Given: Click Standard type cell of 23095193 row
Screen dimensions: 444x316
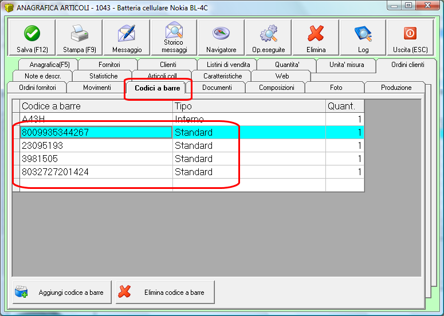Looking at the screenshot, I should [x=249, y=145].
